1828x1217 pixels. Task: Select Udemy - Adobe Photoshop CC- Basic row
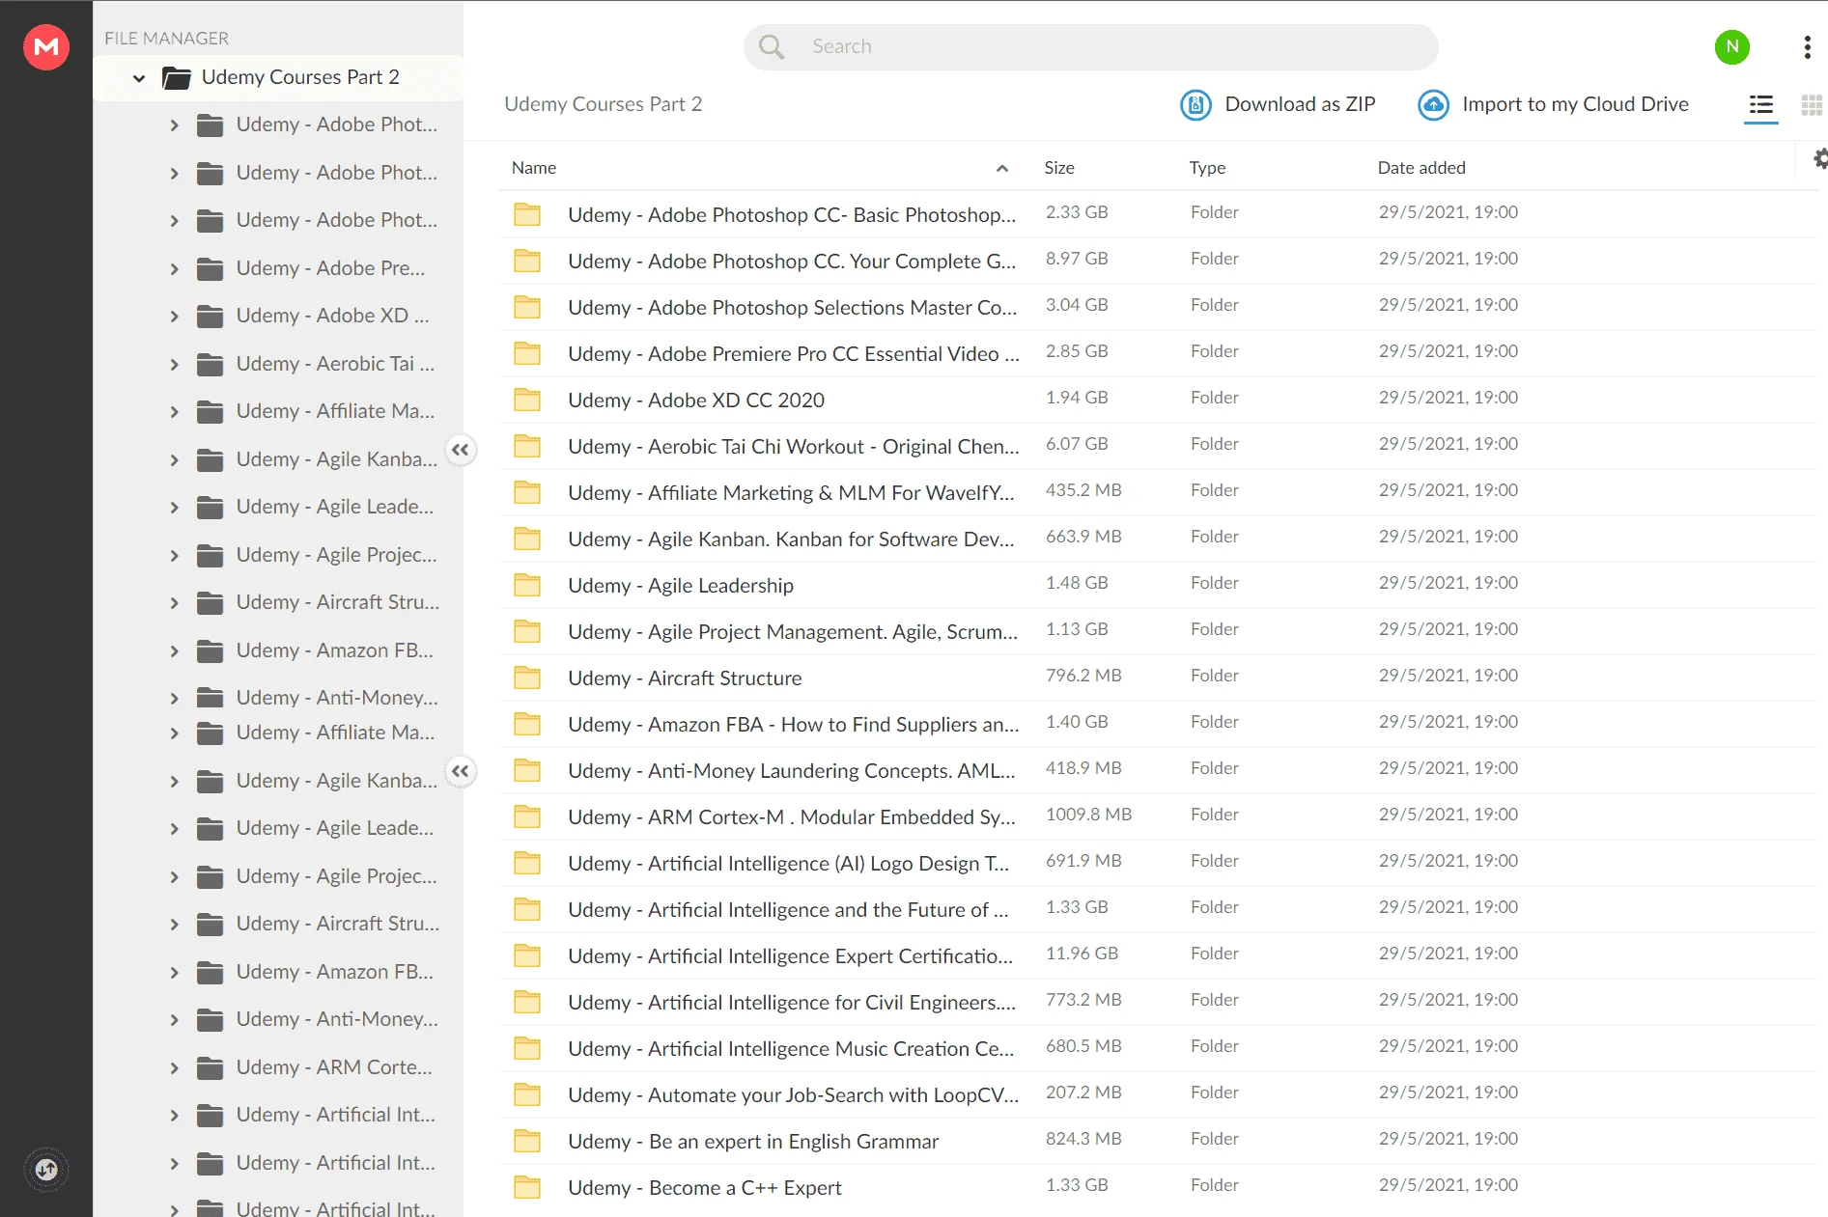1157,213
